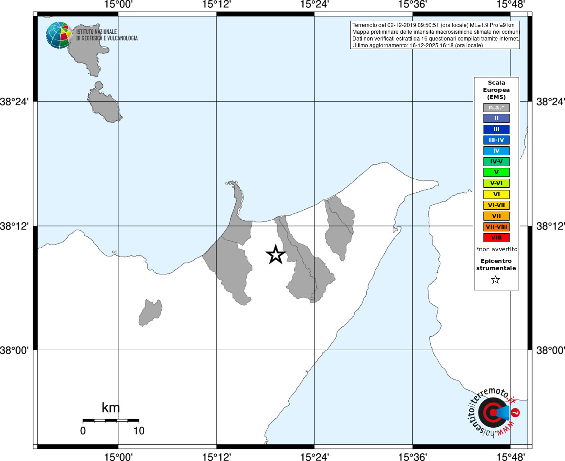Click the INGV globe logo
This screenshot has height=461, width=565.
tap(59, 35)
